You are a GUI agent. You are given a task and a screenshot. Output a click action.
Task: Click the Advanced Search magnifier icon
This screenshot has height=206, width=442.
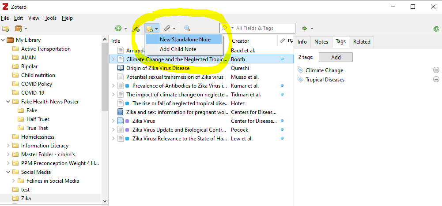[187, 28]
